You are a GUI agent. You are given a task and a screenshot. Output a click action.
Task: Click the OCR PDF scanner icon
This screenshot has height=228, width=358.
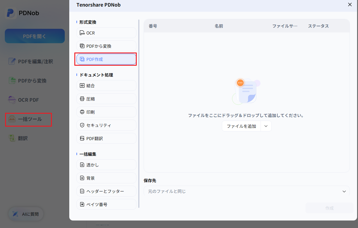point(12,100)
